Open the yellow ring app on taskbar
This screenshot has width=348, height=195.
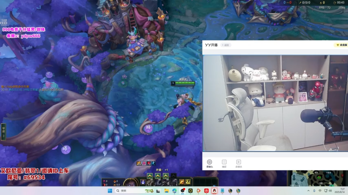(x=191, y=191)
